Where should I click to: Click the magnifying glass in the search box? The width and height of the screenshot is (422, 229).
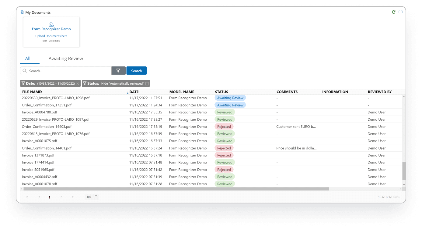click(25, 70)
